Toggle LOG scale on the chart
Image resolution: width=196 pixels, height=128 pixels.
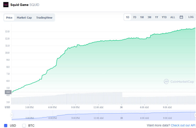coord(191,17)
